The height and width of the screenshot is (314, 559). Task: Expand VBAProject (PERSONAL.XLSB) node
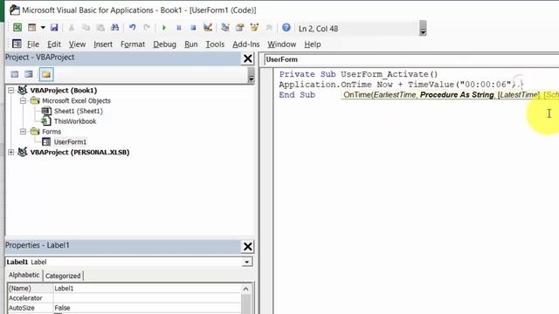(x=11, y=153)
